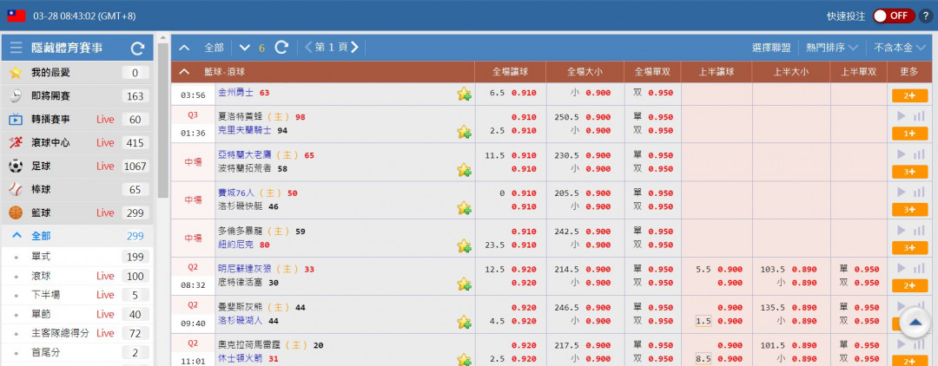
Task: Bet 金州勇士 handicap 6.5 at 0.910
Action: (524, 93)
